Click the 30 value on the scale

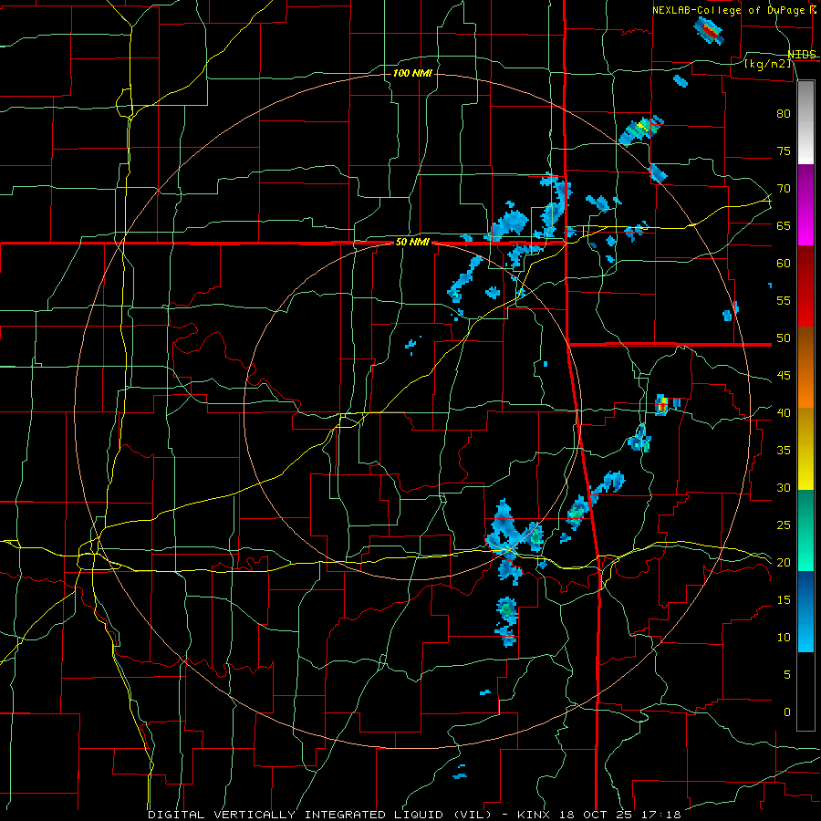pos(784,487)
